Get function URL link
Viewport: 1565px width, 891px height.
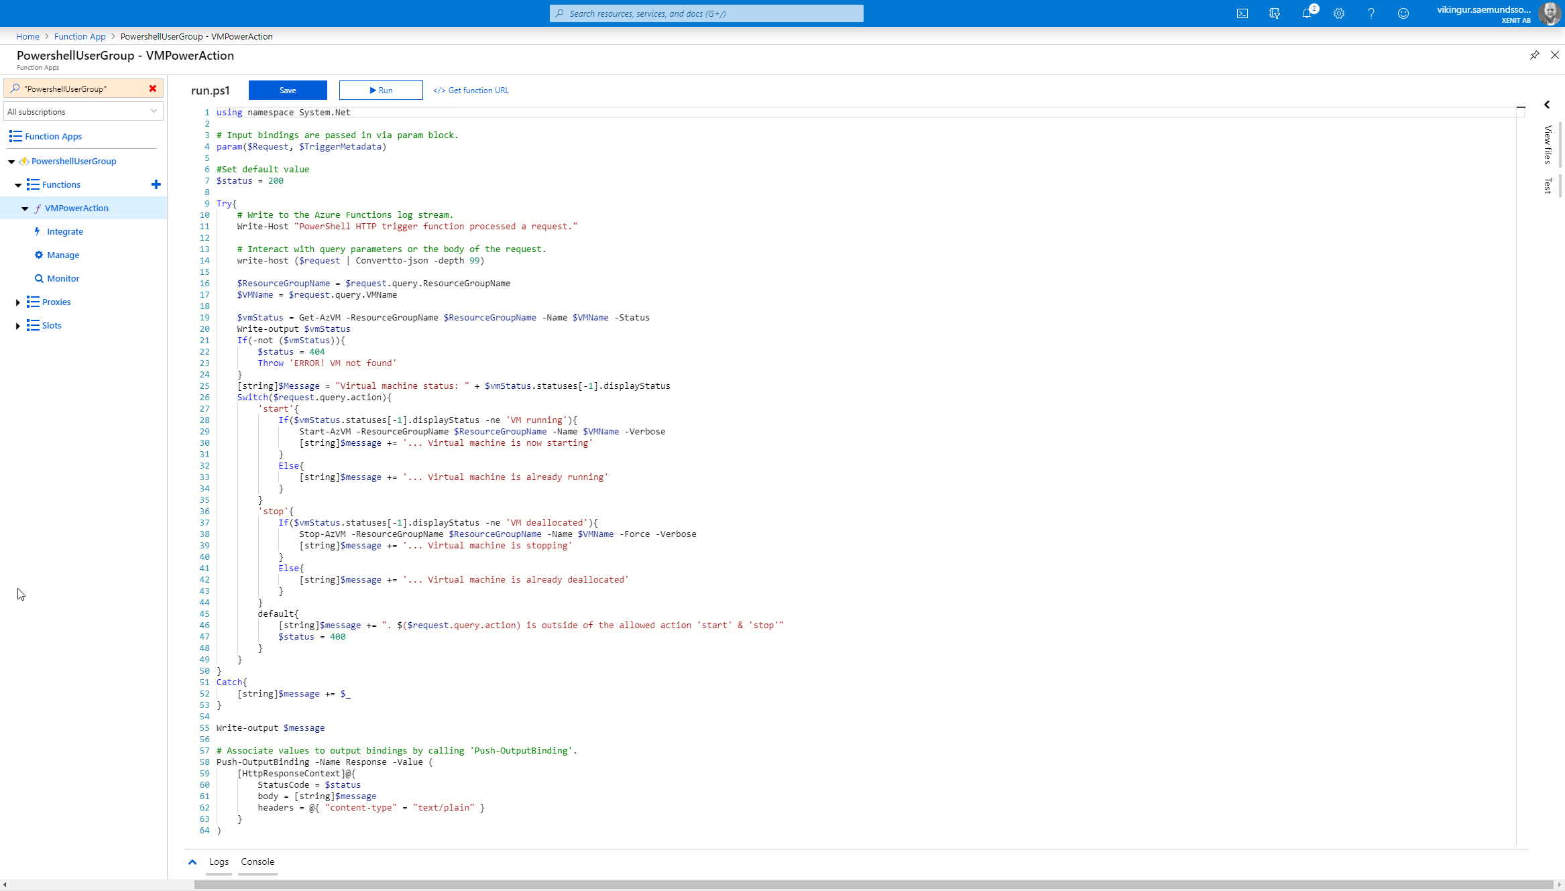tap(471, 90)
